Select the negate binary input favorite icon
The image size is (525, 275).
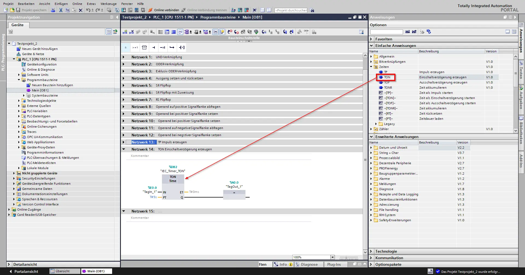163,47
